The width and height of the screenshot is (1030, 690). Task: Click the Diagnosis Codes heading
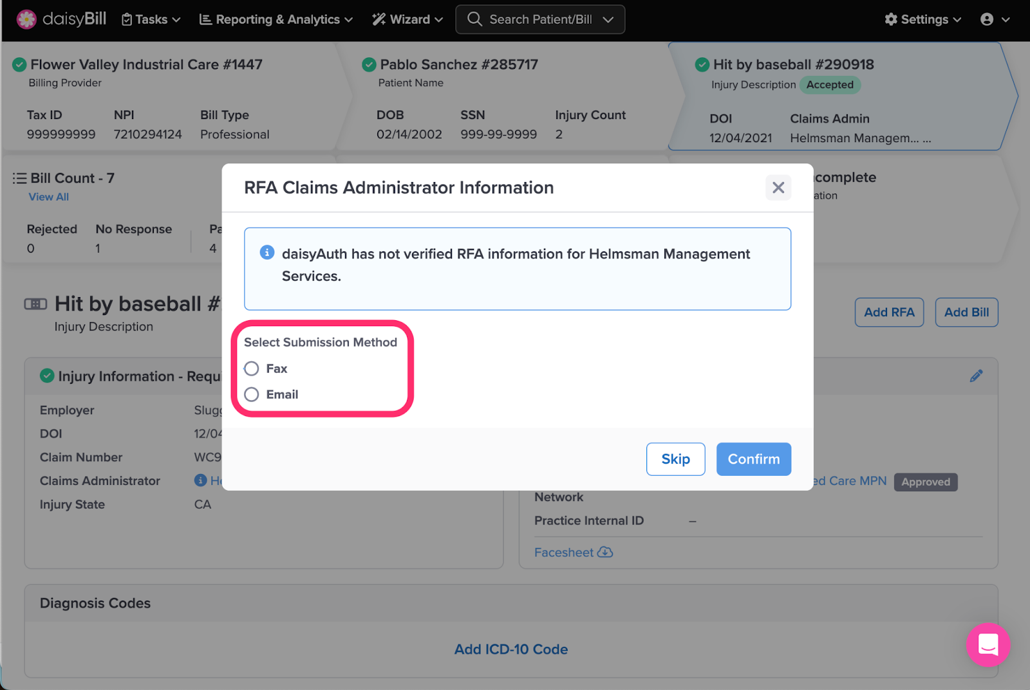click(95, 603)
